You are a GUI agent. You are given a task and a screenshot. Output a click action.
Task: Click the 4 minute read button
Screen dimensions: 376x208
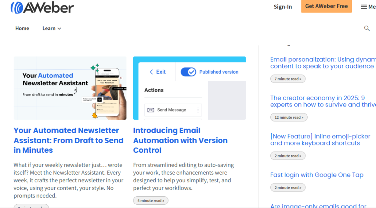[x=151, y=201]
